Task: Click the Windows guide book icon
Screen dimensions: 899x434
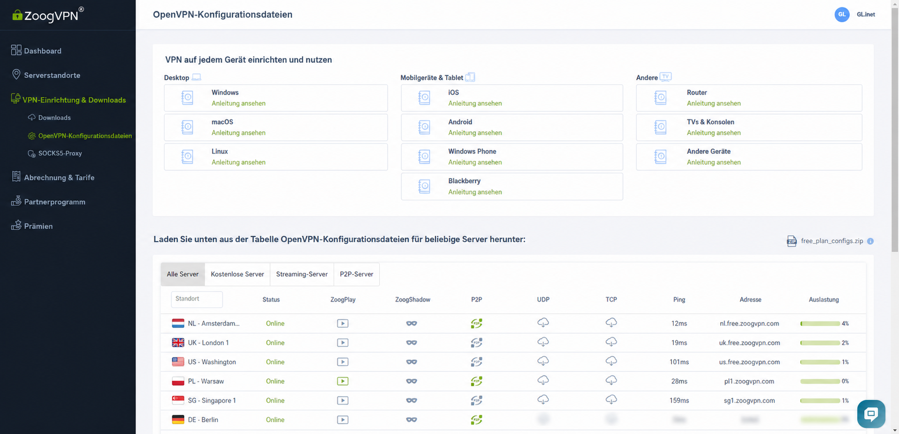Action: (x=187, y=98)
